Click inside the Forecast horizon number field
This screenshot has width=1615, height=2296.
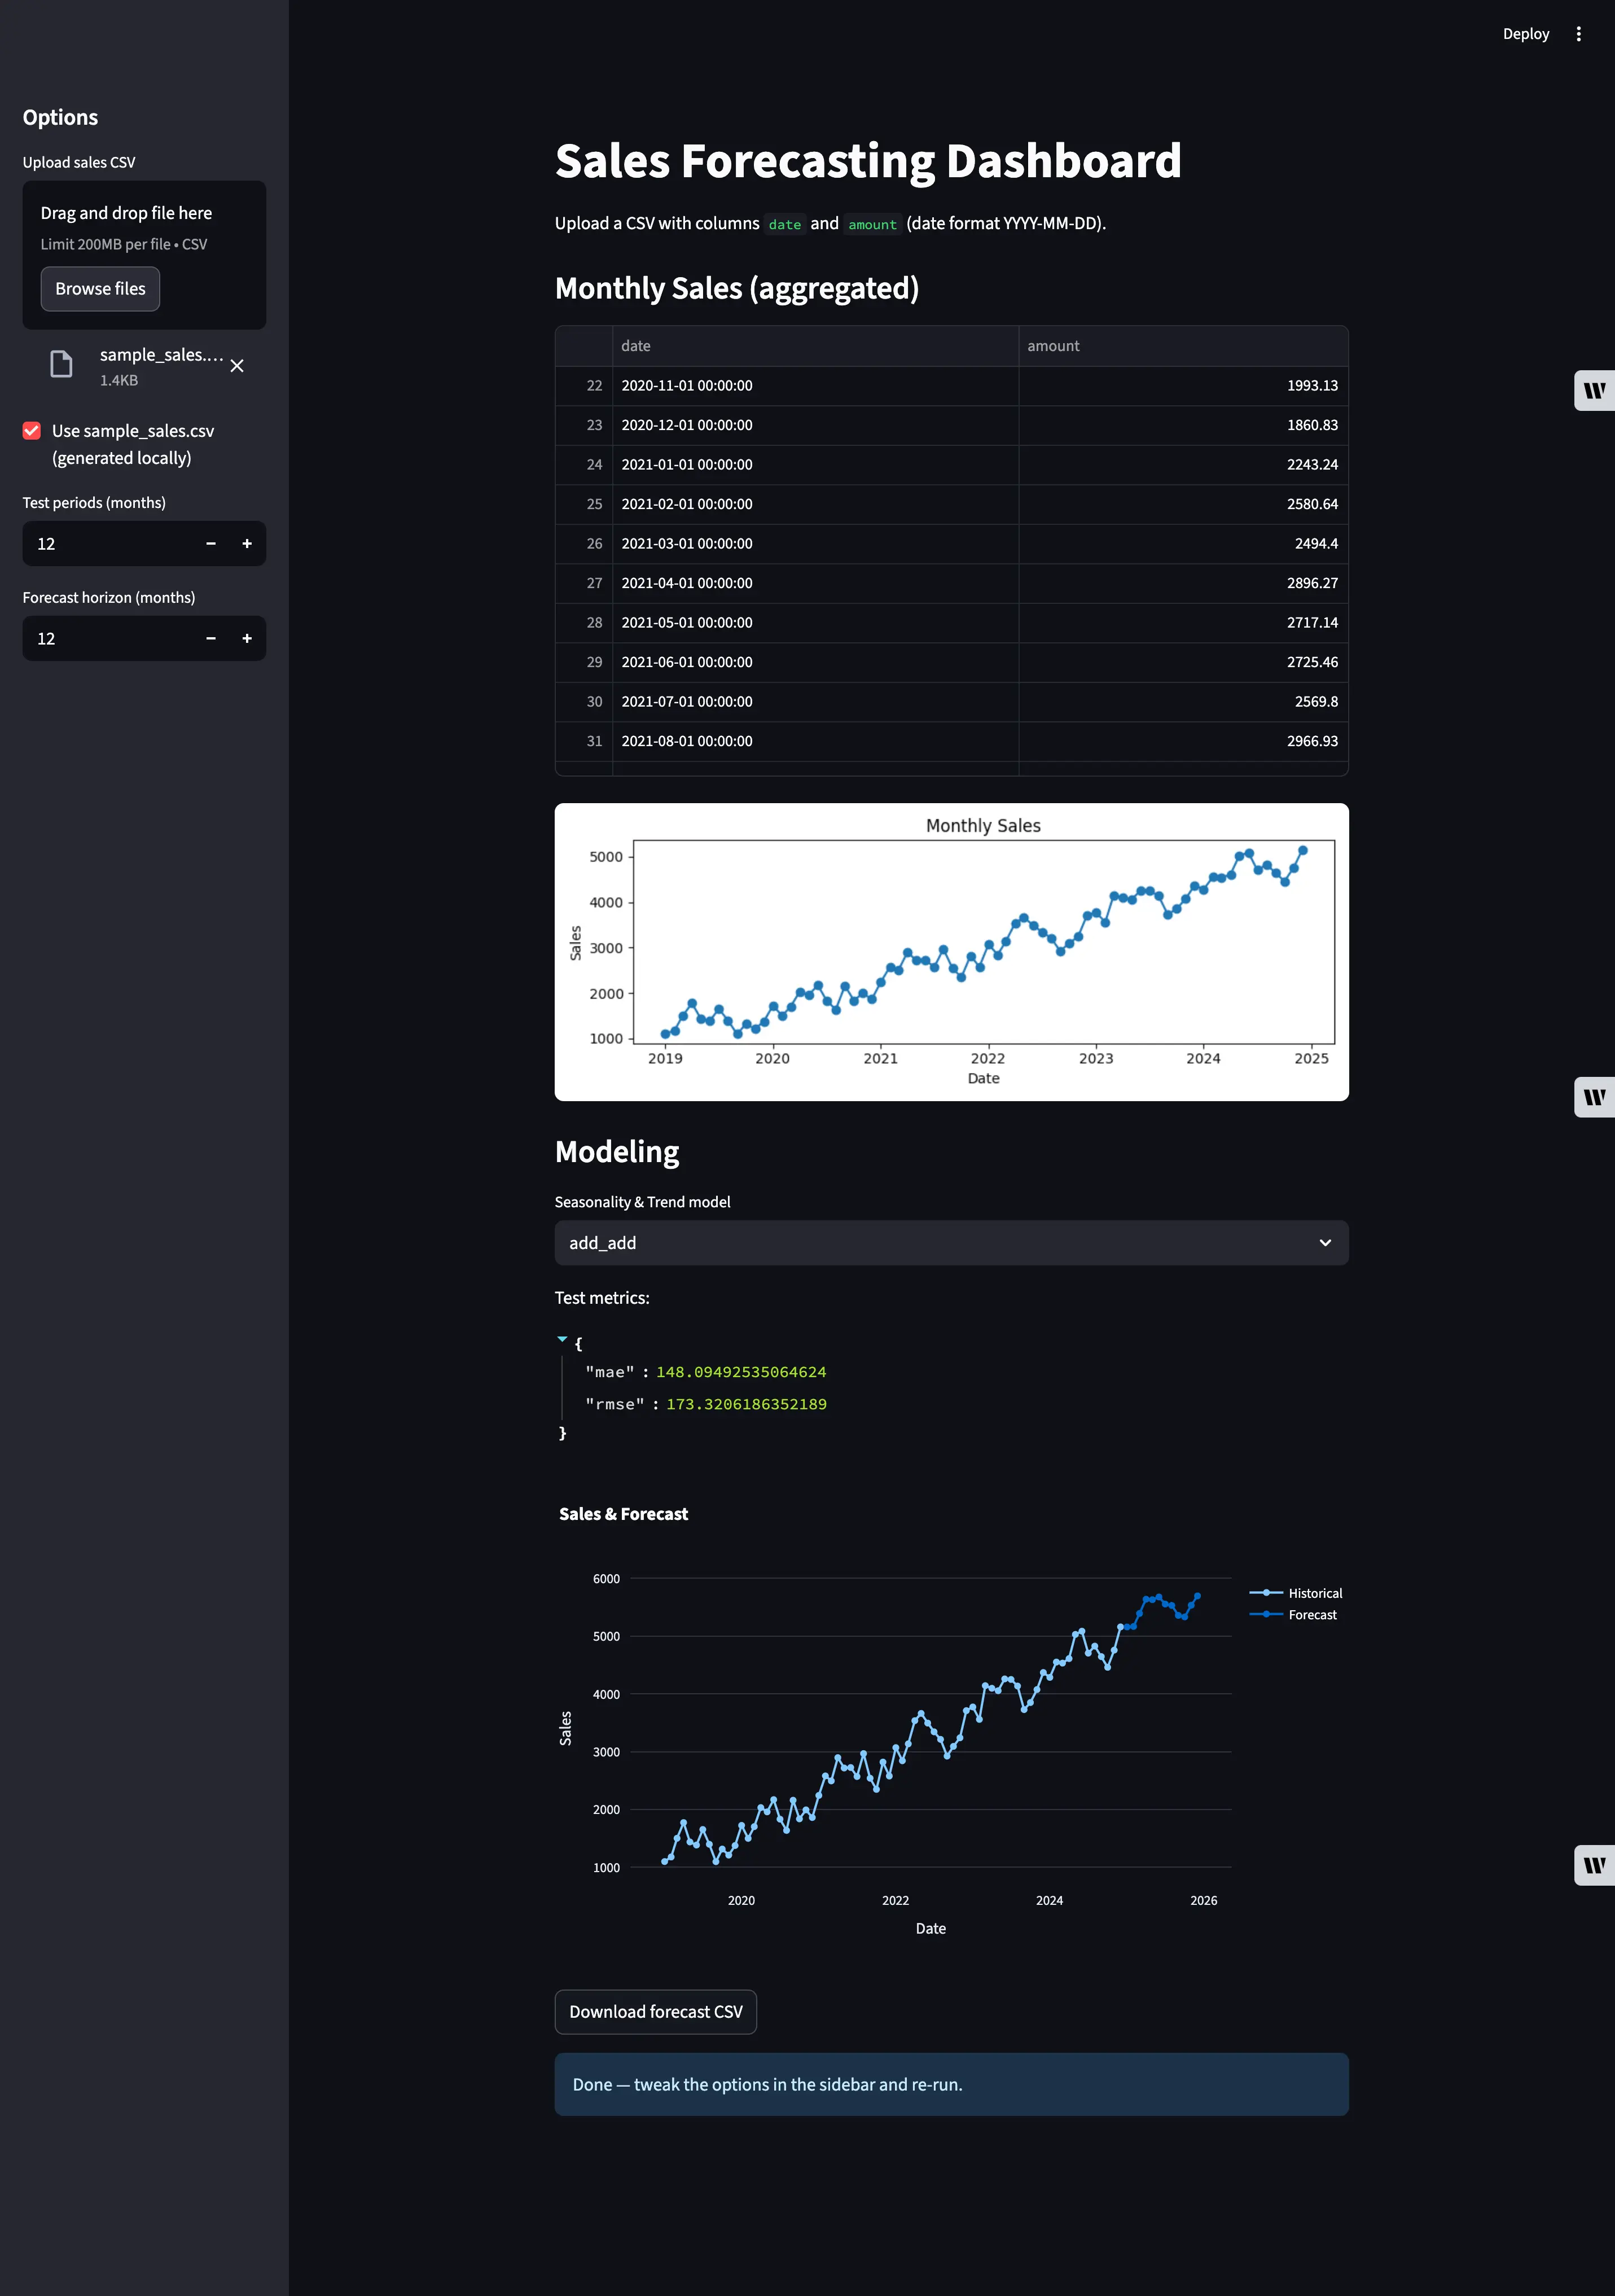[110, 638]
